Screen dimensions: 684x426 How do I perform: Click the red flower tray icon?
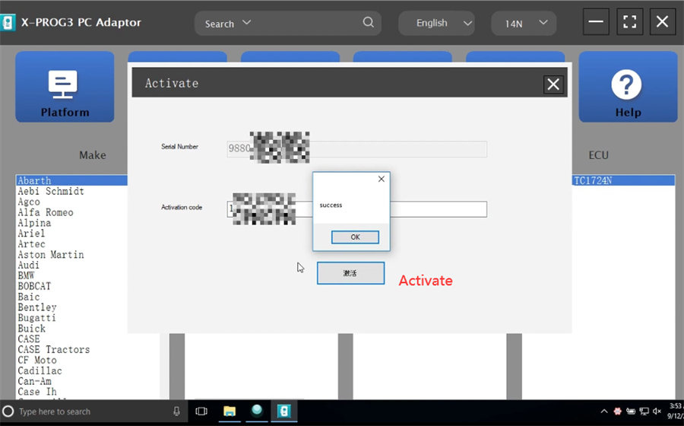(x=618, y=411)
